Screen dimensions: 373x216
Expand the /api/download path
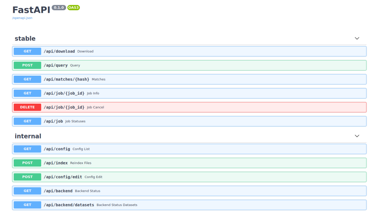click(59, 51)
